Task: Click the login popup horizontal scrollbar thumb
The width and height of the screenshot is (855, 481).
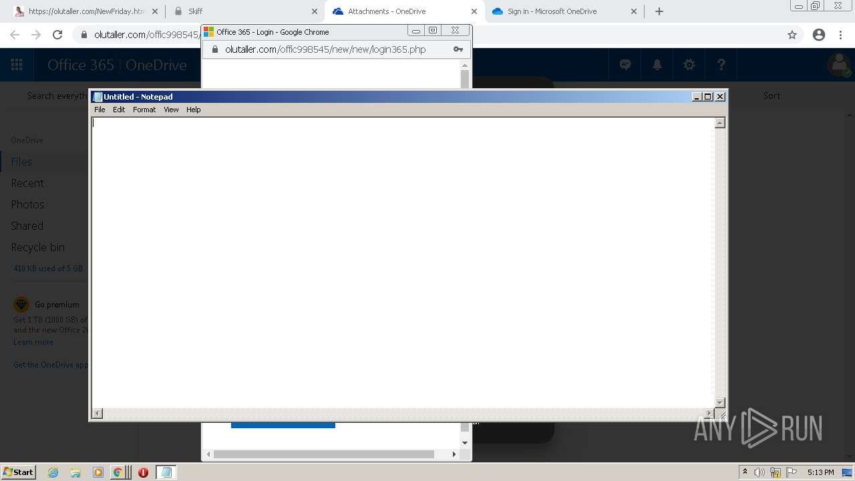Action: pos(323,454)
